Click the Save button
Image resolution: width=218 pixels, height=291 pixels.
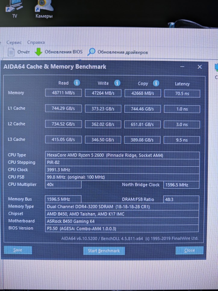(18, 250)
